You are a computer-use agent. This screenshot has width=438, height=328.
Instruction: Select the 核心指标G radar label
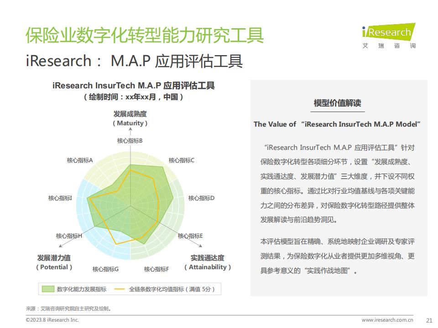pyautogui.click(x=105, y=269)
